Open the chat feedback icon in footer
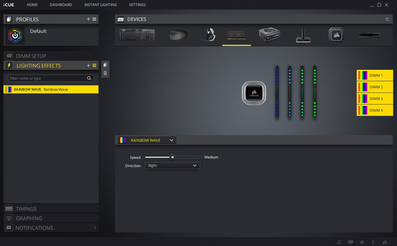This screenshot has height=246, width=397. [x=350, y=242]
